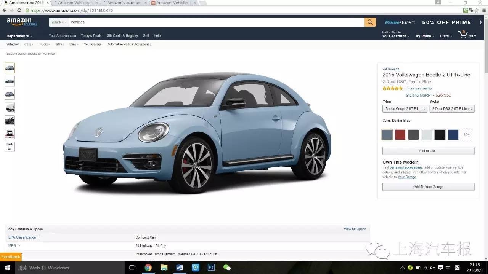
Task: Switch to the Amazon Vehicles browser tab
Action: point(75,3)
